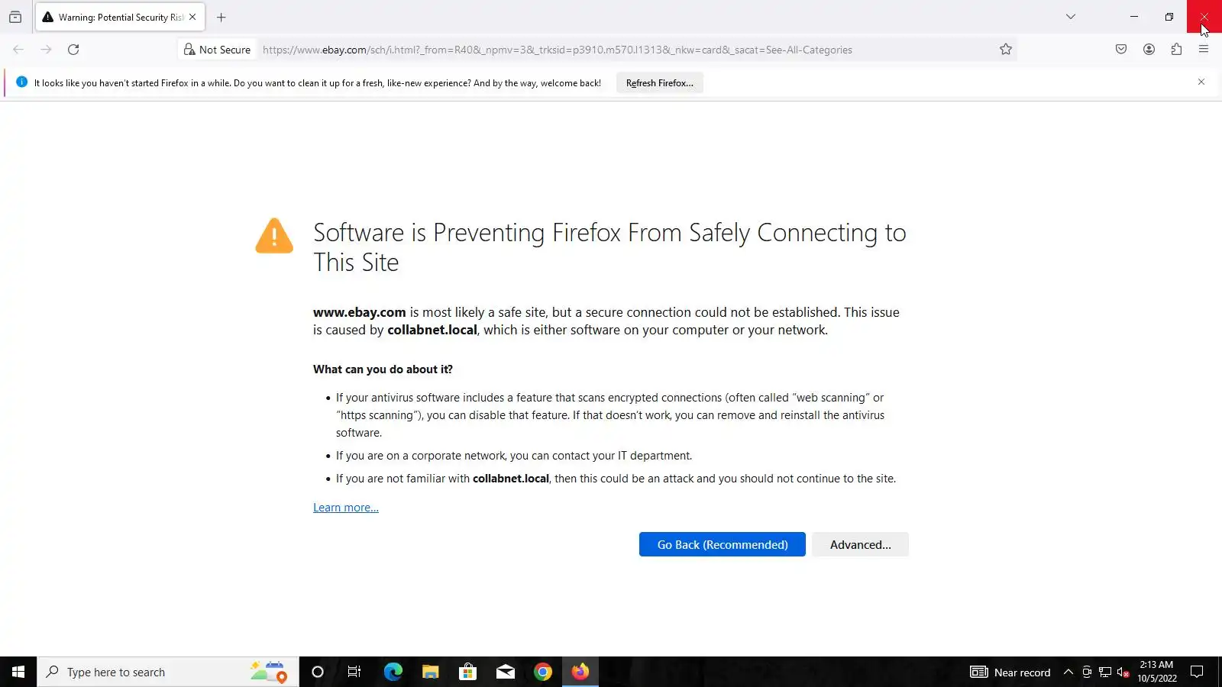Open Firefox application hamburger menu
1222x687 pixels.
point(1204,50)
